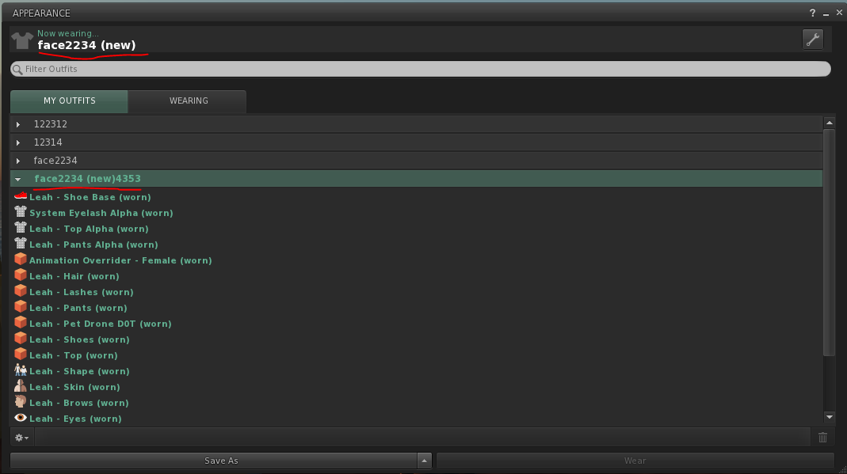Click the trash delete icon
The image size is (847, 474).
[x=822, y=437]
